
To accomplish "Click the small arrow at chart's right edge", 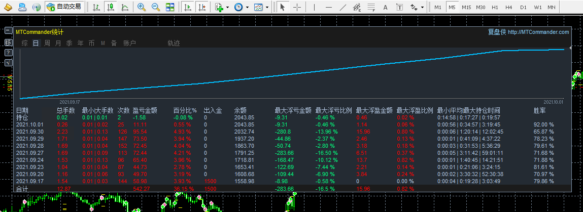I will pos(571,48).
